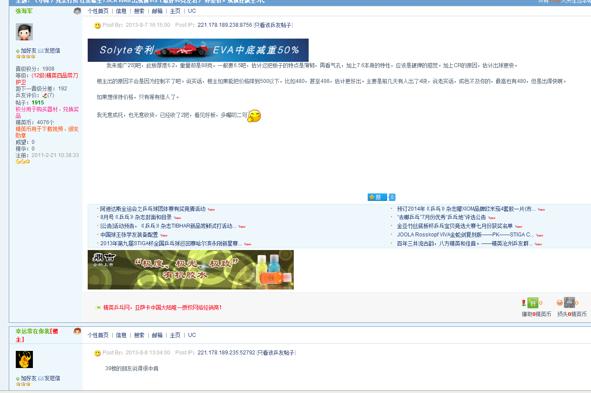Open the 个性首页 tab

(97, 11)
